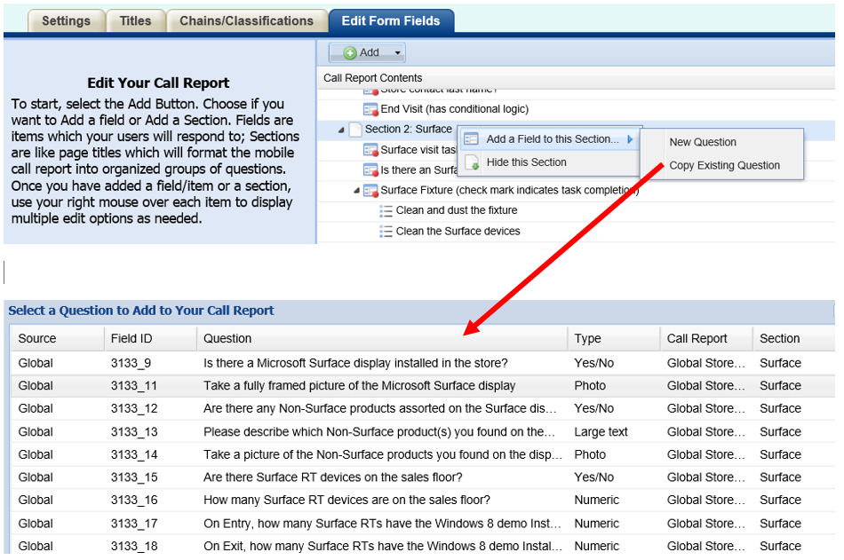Click the Surface Fixture field icon
Image resolution: width=844 pixels, height=560 pixels.
[370, 191]
